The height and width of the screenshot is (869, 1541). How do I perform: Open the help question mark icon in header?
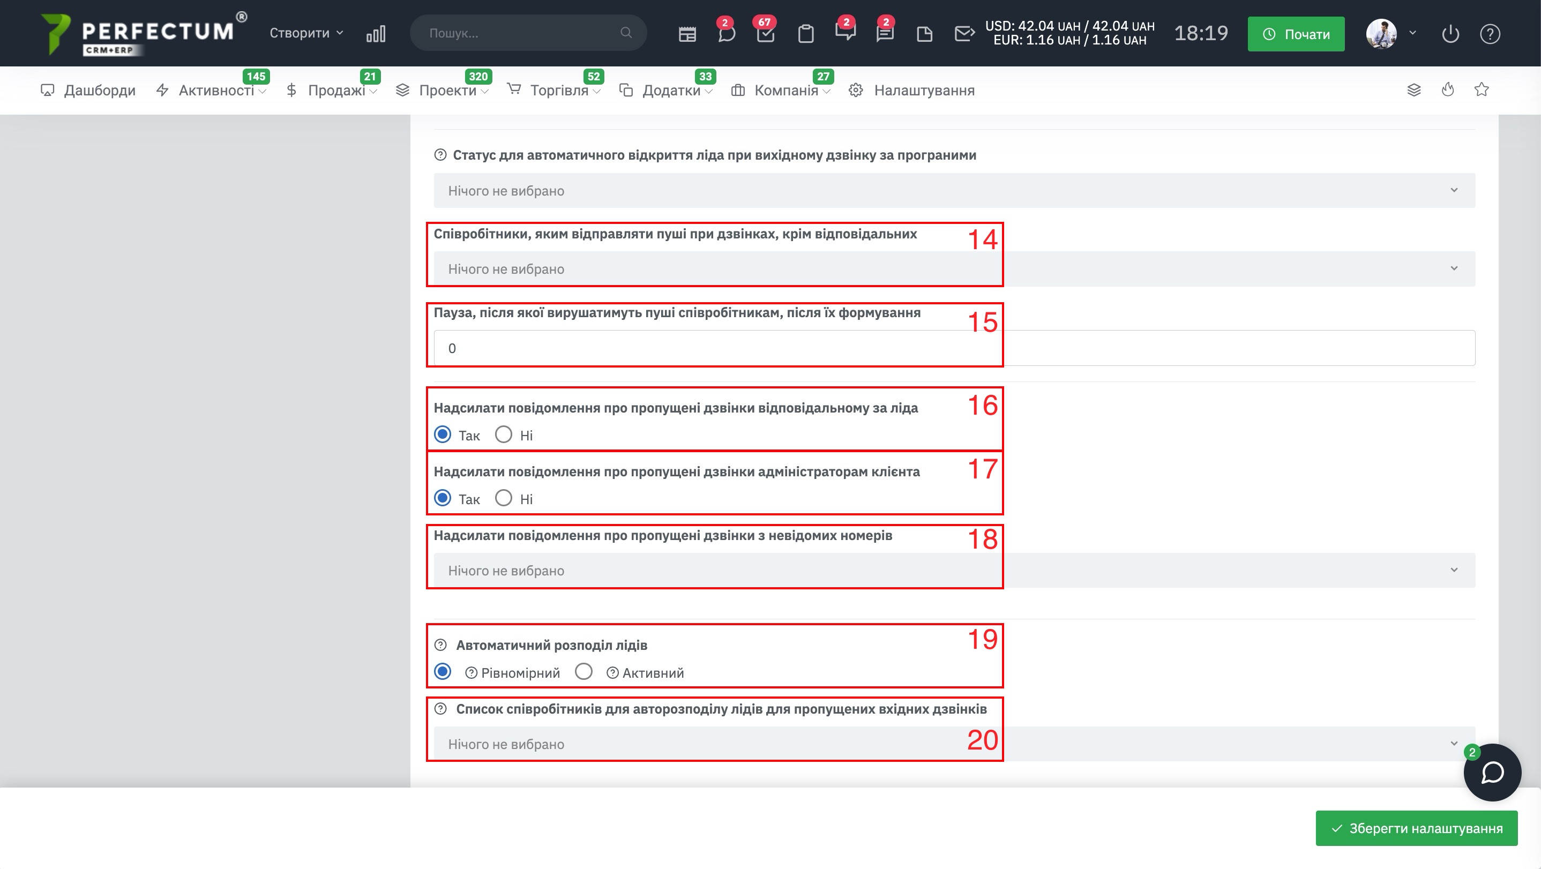click(x=1490, y=34)
